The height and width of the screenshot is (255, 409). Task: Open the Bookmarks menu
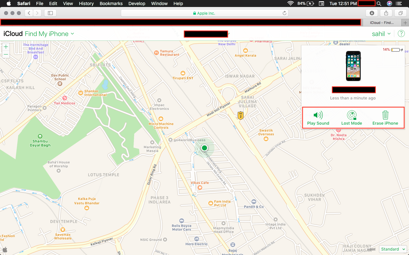(111, 4)
